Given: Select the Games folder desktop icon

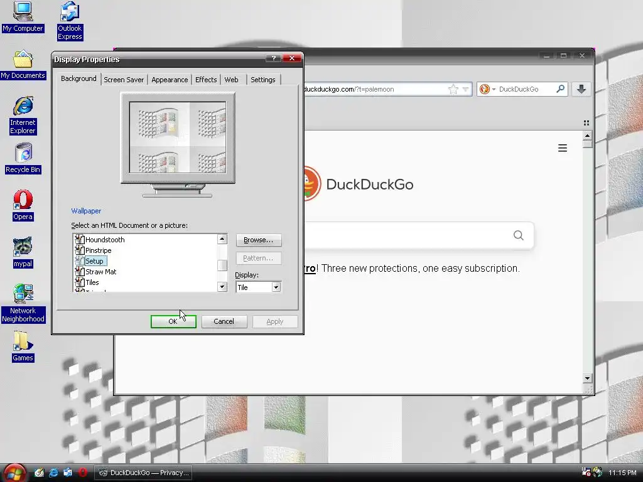Looking at the screenshot, I should [23, 346].
